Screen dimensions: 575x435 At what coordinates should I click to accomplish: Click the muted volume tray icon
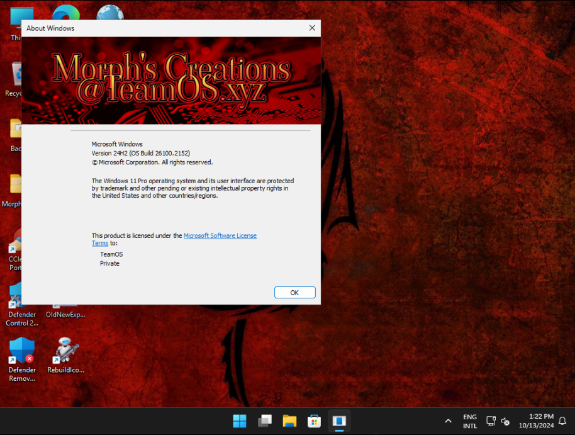click(505, 421)
